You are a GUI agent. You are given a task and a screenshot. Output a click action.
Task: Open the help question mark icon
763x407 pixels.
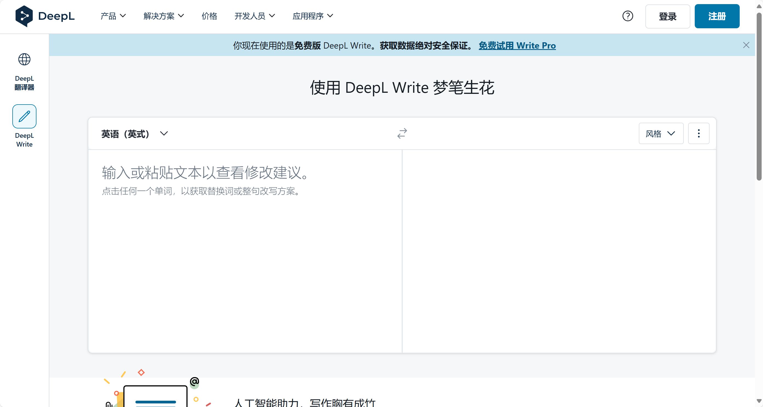[x=628, y=16]
